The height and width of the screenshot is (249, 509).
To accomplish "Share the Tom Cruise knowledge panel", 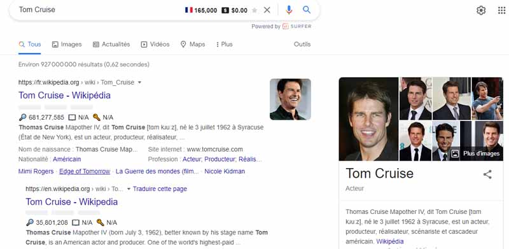I will point(487,174).
